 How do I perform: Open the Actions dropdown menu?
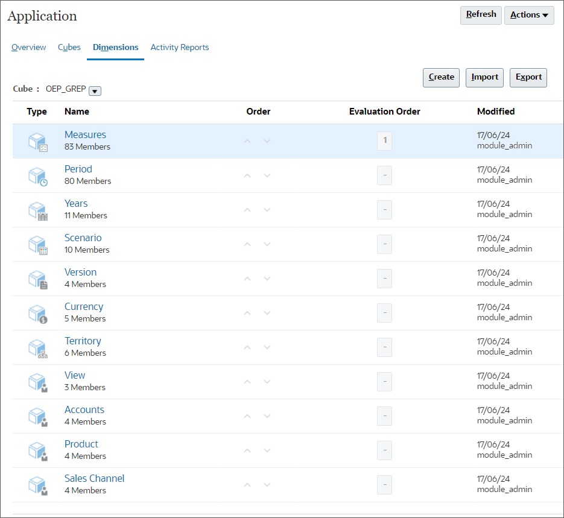click(x=529, y=15)
